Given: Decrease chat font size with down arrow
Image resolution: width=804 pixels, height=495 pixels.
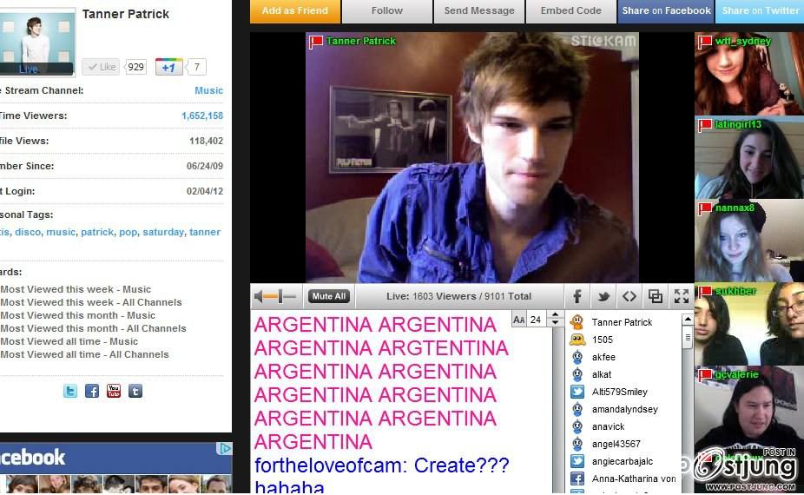Looking at the screenshot, I should click(x=555, y=323).
